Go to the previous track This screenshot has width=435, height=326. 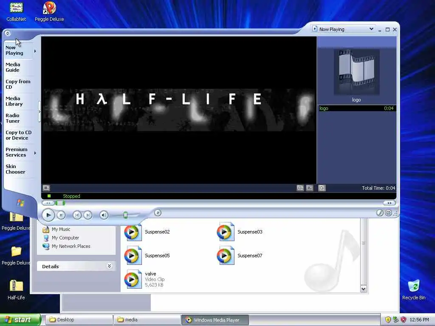(77, 215)
